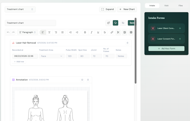Increase indent in toolbar
Image resolution: width=190 pixels, height=121 pixels.
[x=77, y=32]
